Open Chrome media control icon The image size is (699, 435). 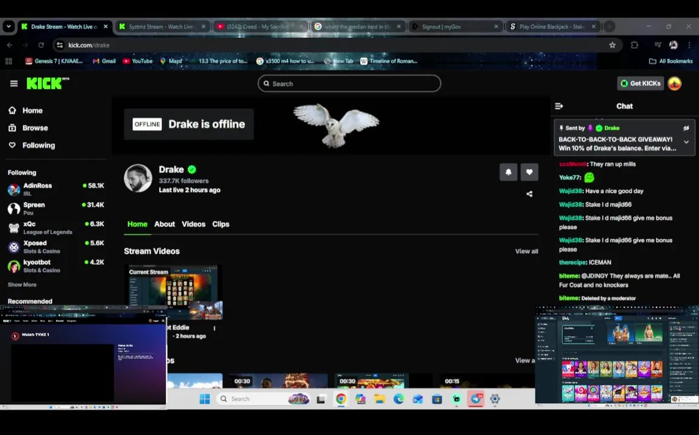click(x=657, y=45)
